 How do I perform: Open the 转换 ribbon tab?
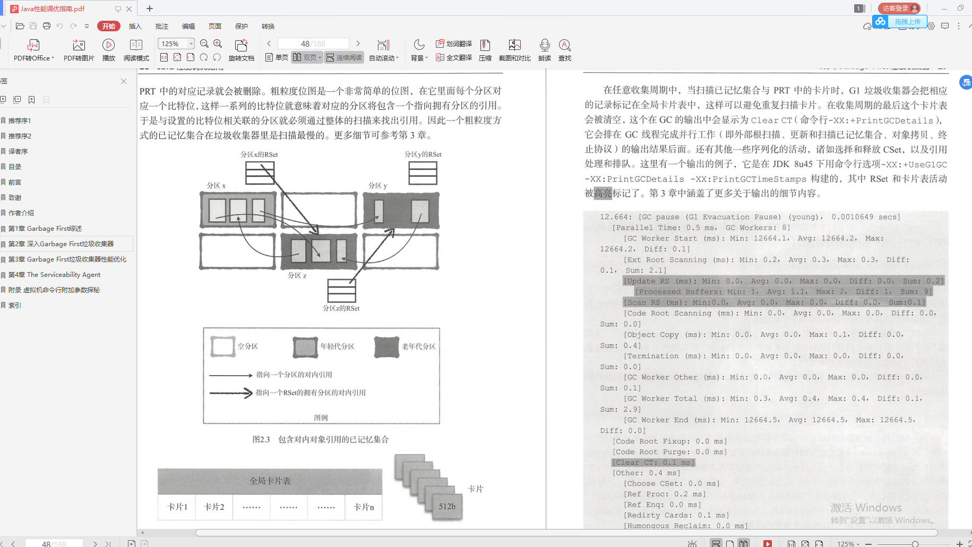point(268,26)
